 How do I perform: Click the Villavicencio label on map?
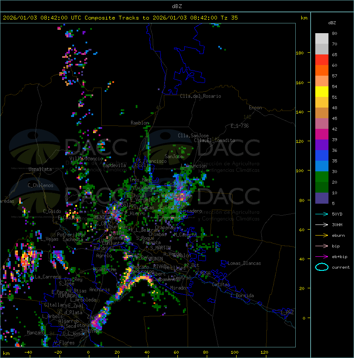[86, 159]
